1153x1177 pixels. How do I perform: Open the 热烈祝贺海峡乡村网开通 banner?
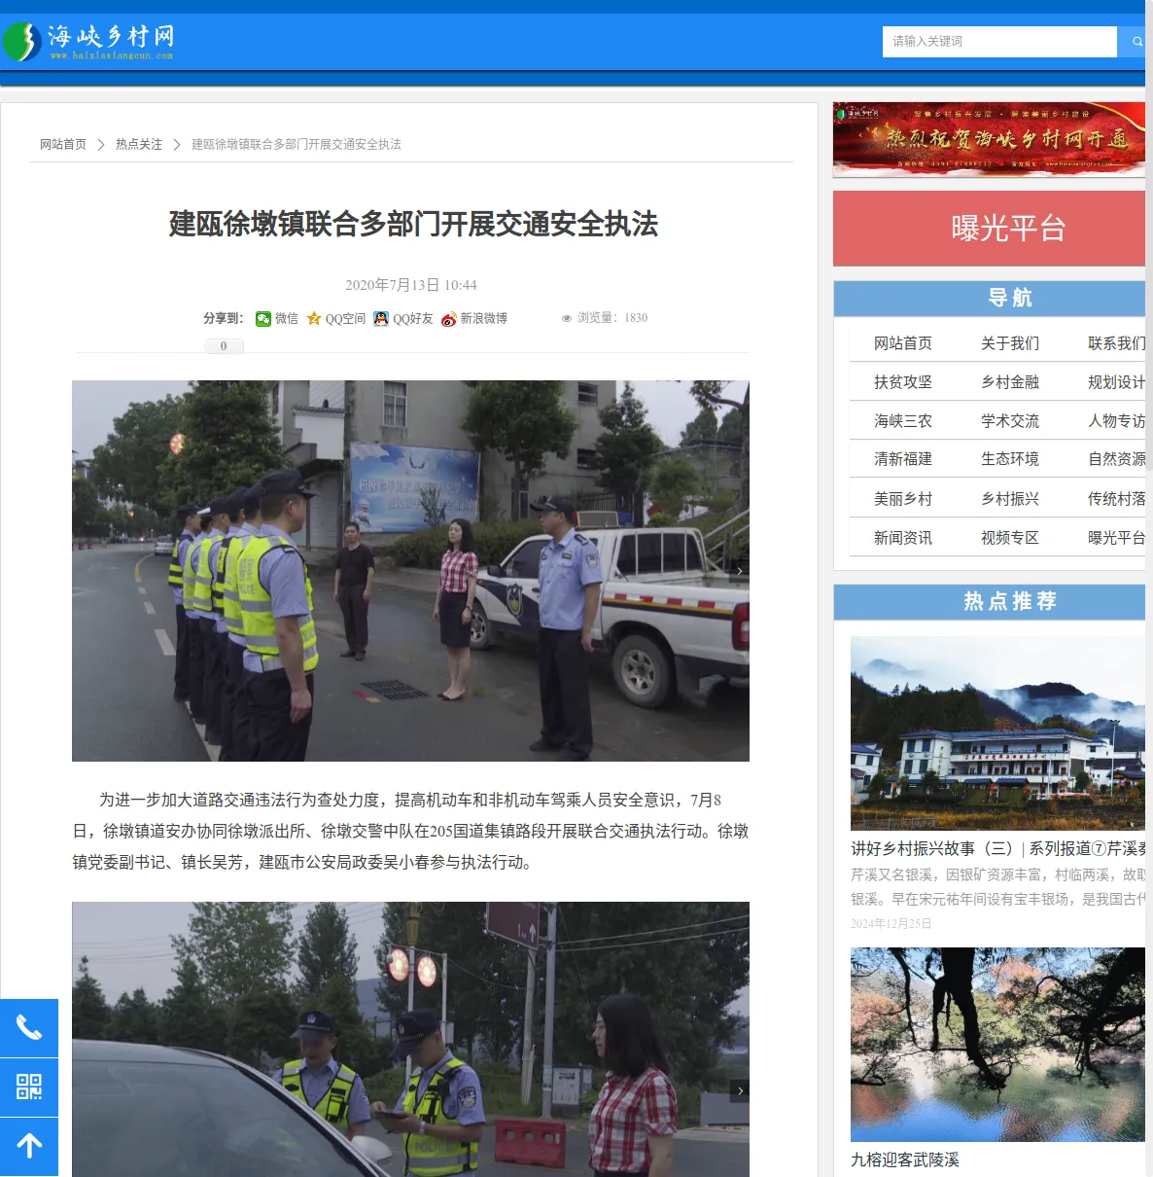point(989,139)
